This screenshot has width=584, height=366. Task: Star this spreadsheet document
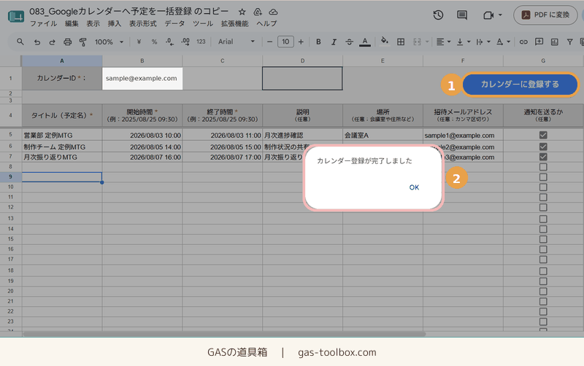click(x=242, y=12)
